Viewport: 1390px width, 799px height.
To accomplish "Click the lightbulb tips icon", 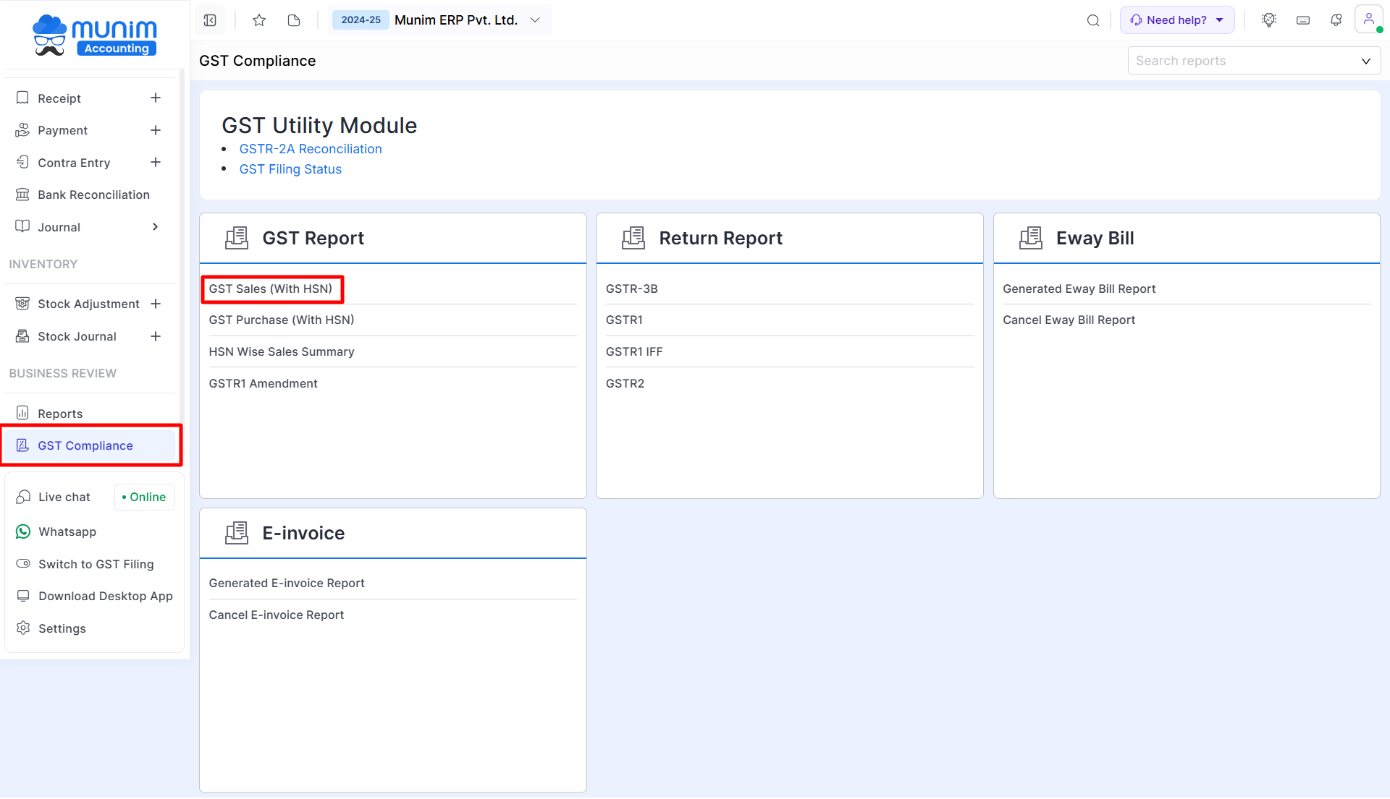I will pos(1269,20).
